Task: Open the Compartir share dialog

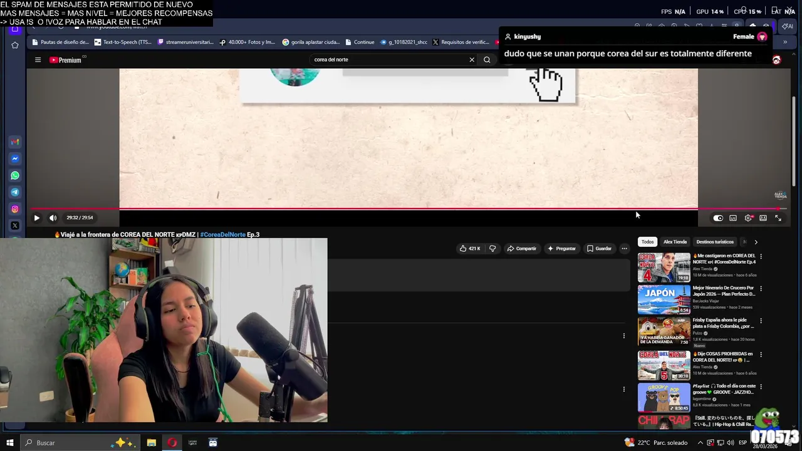Action: point(522,249)
